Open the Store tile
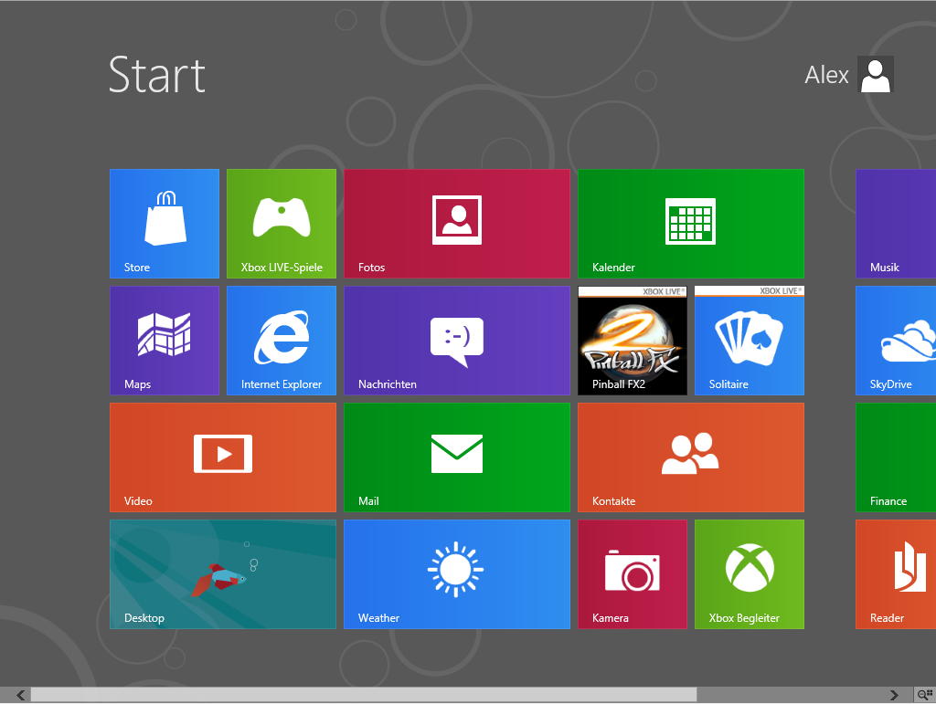The height and width of the screenshot is (704, 936). (x=165, y=224)
